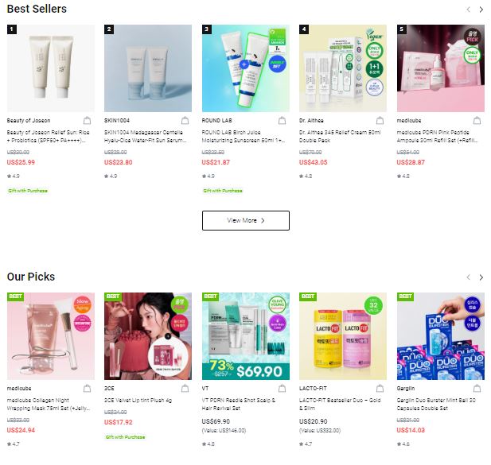Go to previous Best Sellers products
Screen dimensions: 491x465
(468, 10)
